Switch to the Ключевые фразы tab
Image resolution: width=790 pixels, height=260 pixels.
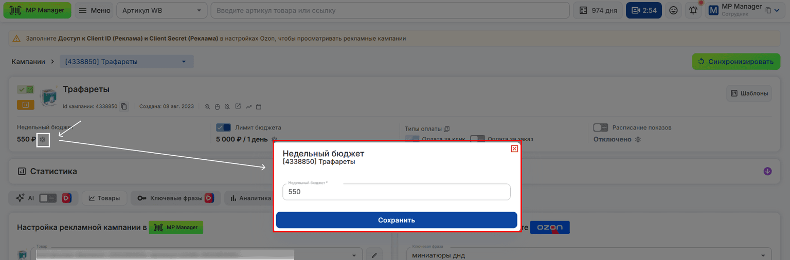point(175,198)
